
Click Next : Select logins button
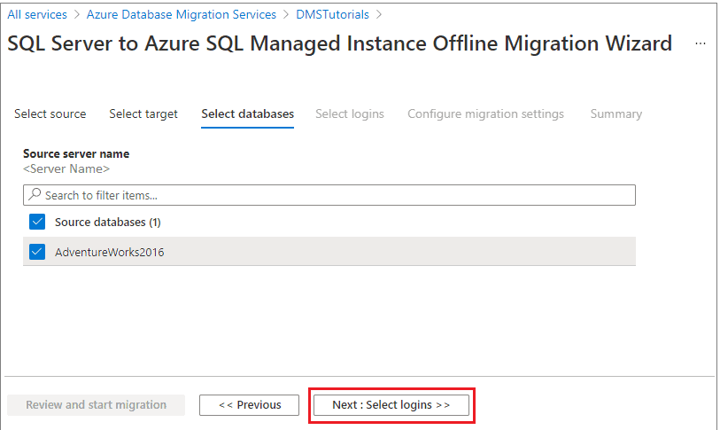pos(391,405)
